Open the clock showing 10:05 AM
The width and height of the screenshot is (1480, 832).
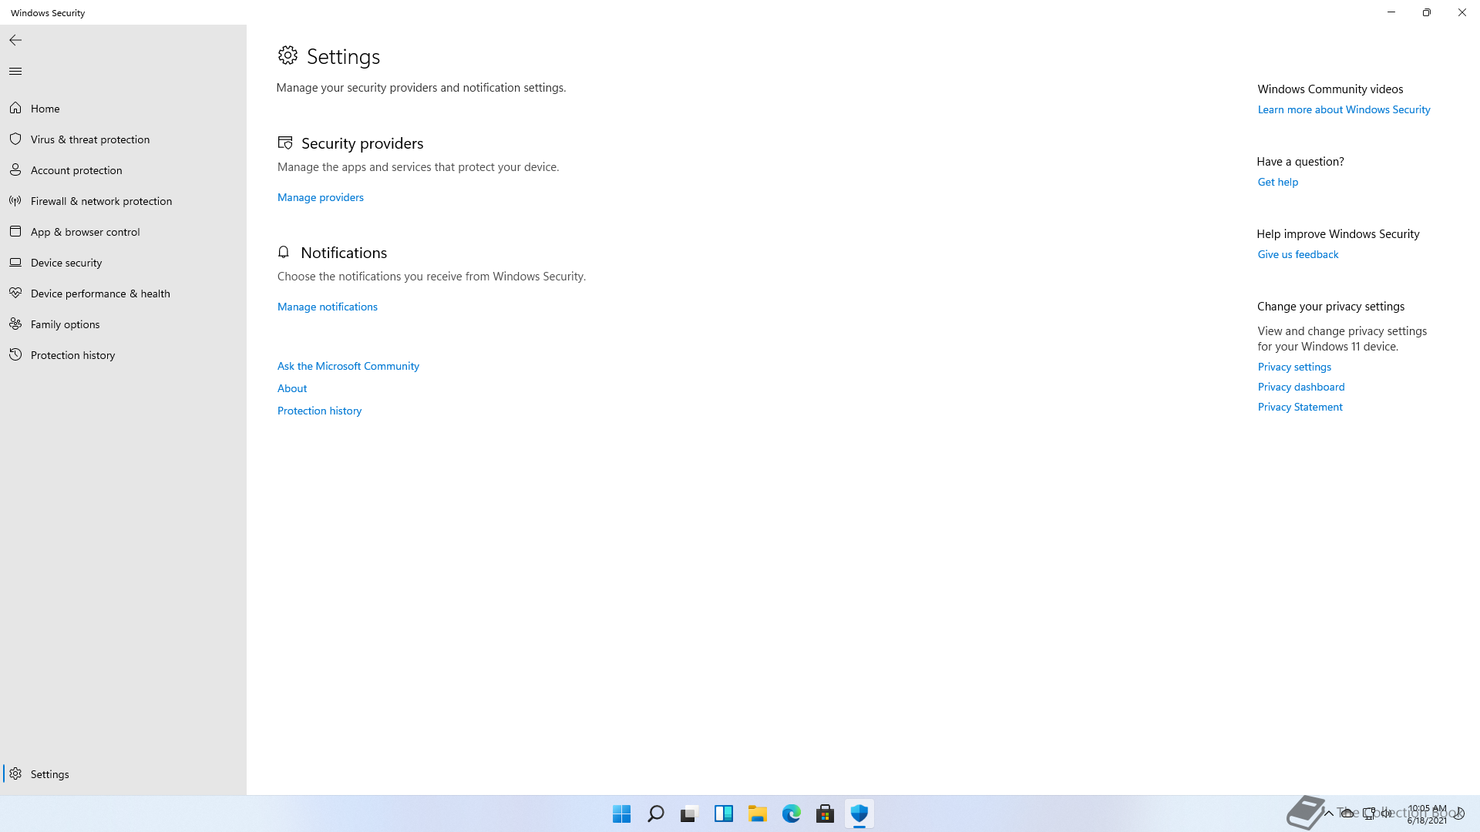1427,814
